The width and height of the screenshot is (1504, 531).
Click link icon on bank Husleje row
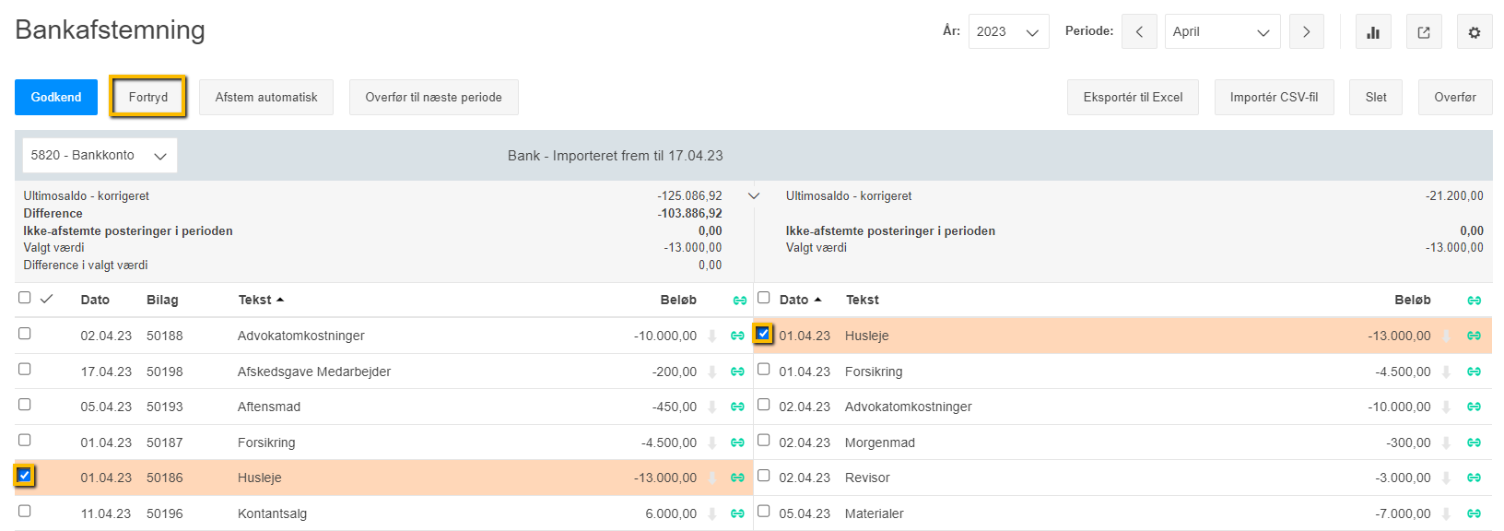coord(1474,336)
